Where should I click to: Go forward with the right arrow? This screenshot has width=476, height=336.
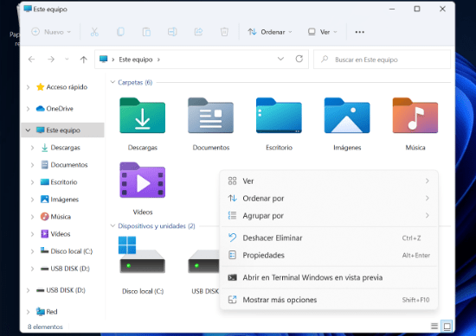(x=51, y=60)
